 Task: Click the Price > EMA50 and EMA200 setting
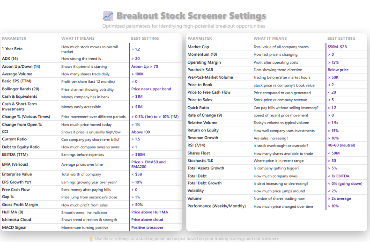tap(148, 164)
